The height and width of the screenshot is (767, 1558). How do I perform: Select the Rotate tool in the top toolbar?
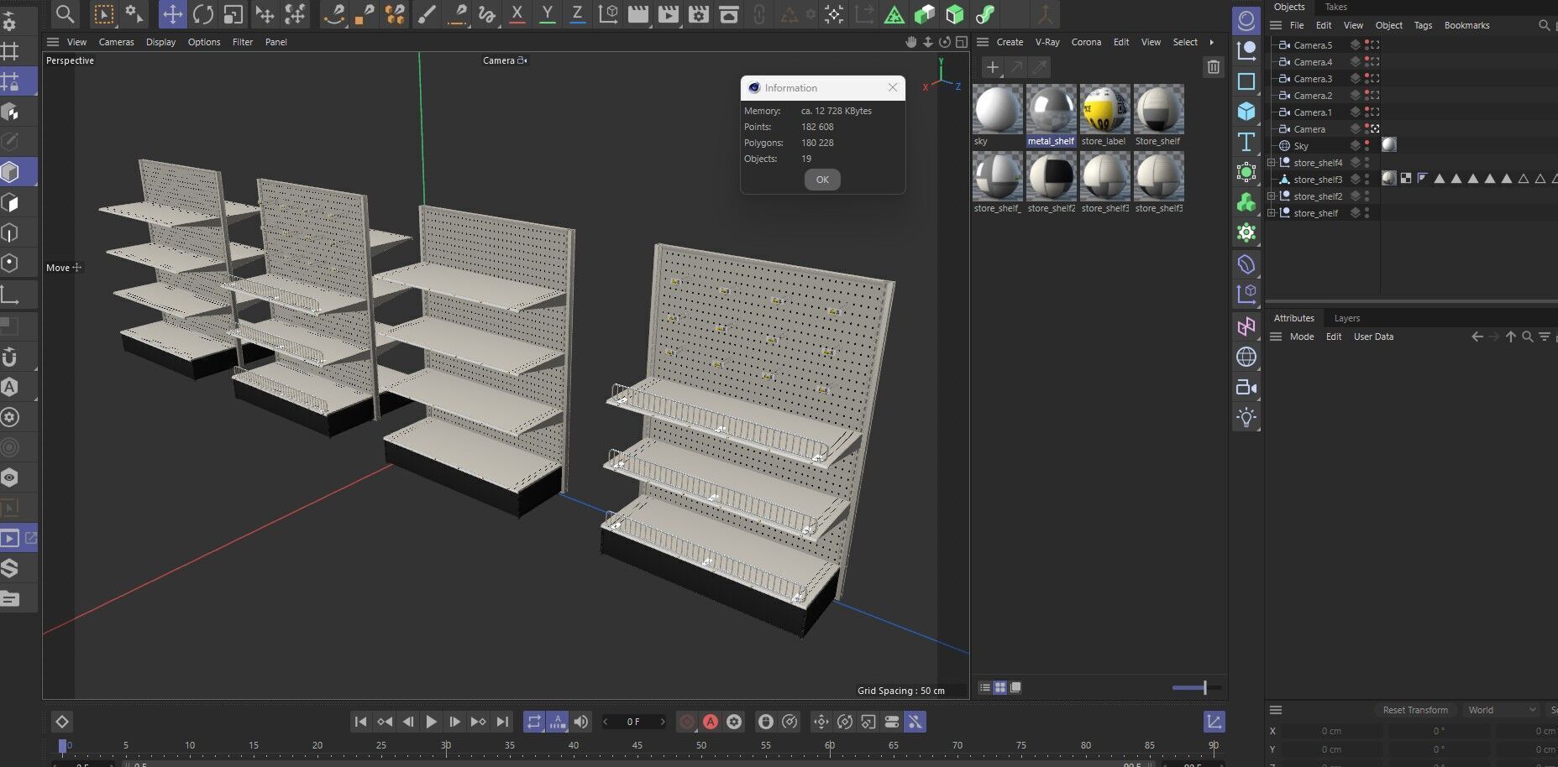[202, 14]
